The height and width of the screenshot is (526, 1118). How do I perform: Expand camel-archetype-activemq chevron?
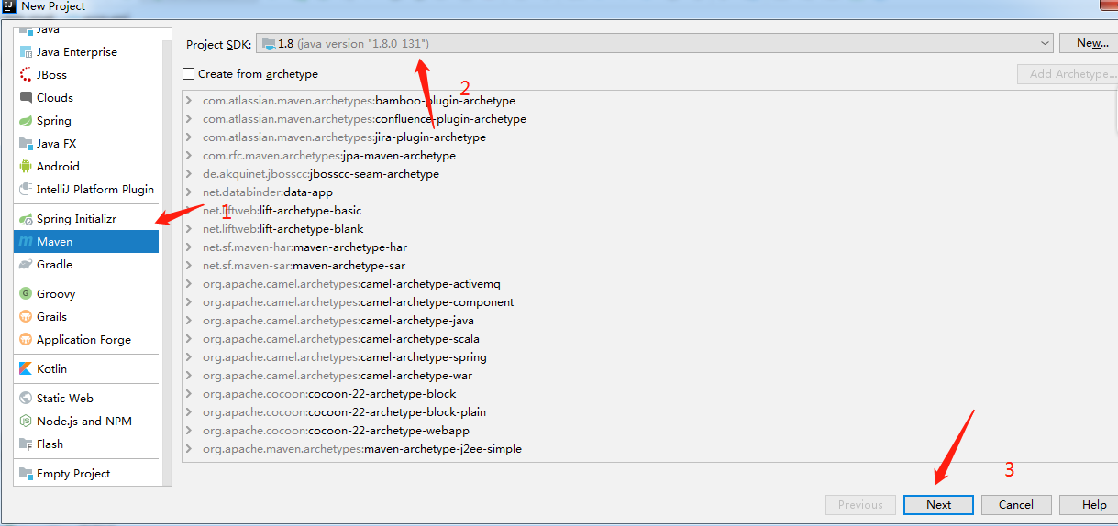pyautogui.click(x=189, y=284)
